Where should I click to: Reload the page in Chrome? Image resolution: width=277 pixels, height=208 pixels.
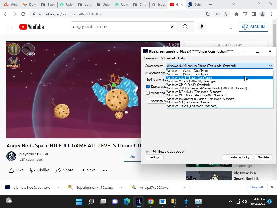point(23,14)
